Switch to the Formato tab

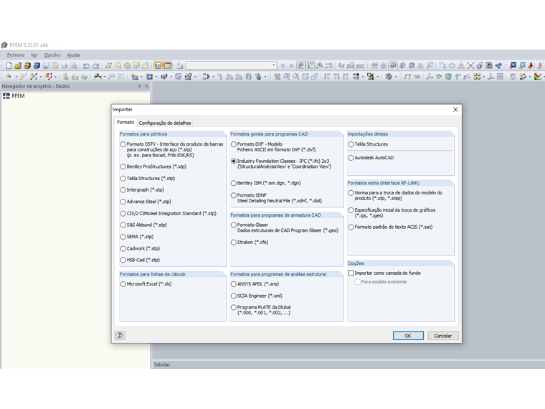[125, 123]
